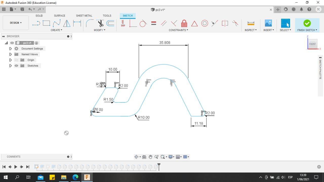Apply Horizontal/Vertical constraint
The image size is (324, 182).
(x=123, y=24)
